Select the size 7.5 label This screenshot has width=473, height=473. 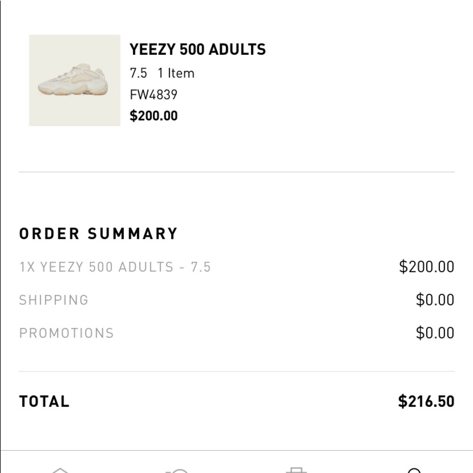pyautogui.click(x=136, y=73)
